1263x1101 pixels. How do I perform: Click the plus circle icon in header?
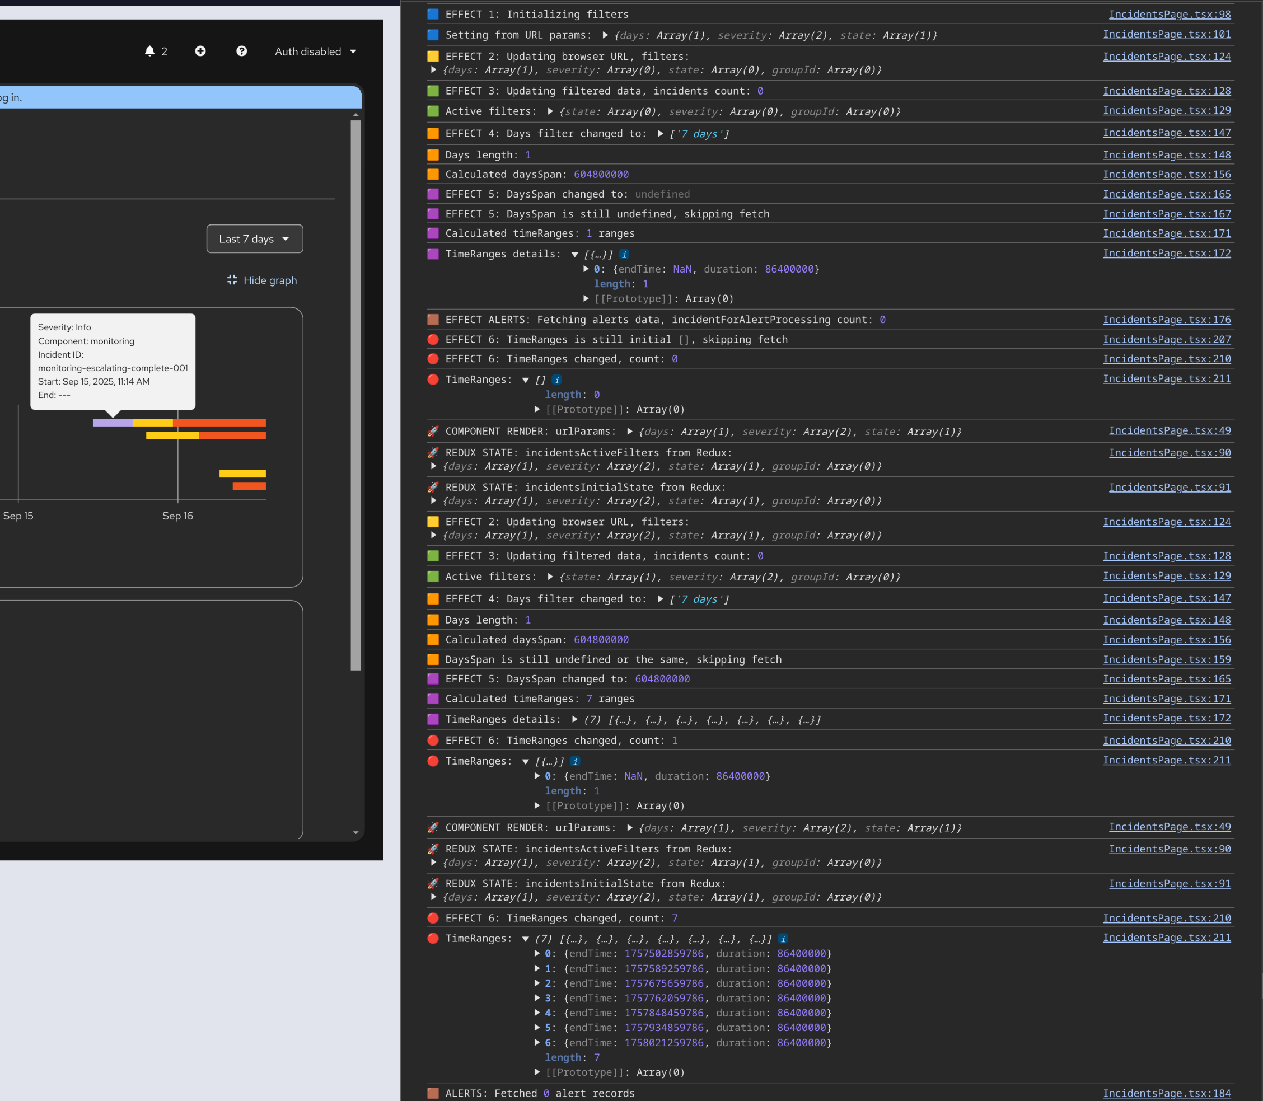tap(200, 51)
